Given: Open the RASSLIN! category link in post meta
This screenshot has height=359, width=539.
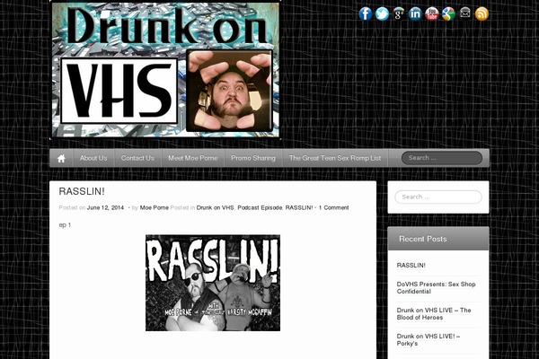Looking at the screenshot, I should [x=299, y=207].
